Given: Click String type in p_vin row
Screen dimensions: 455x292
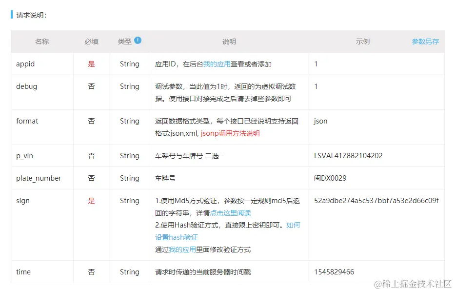Looking at the screenshot, I should pos(130,156).
